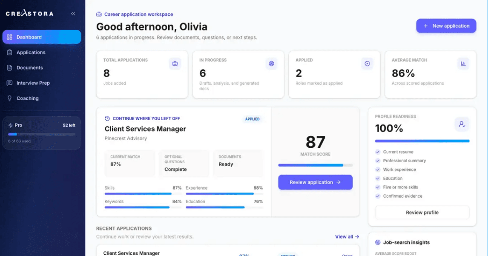Click the Coaching lightbulb icon

[10, 98]
